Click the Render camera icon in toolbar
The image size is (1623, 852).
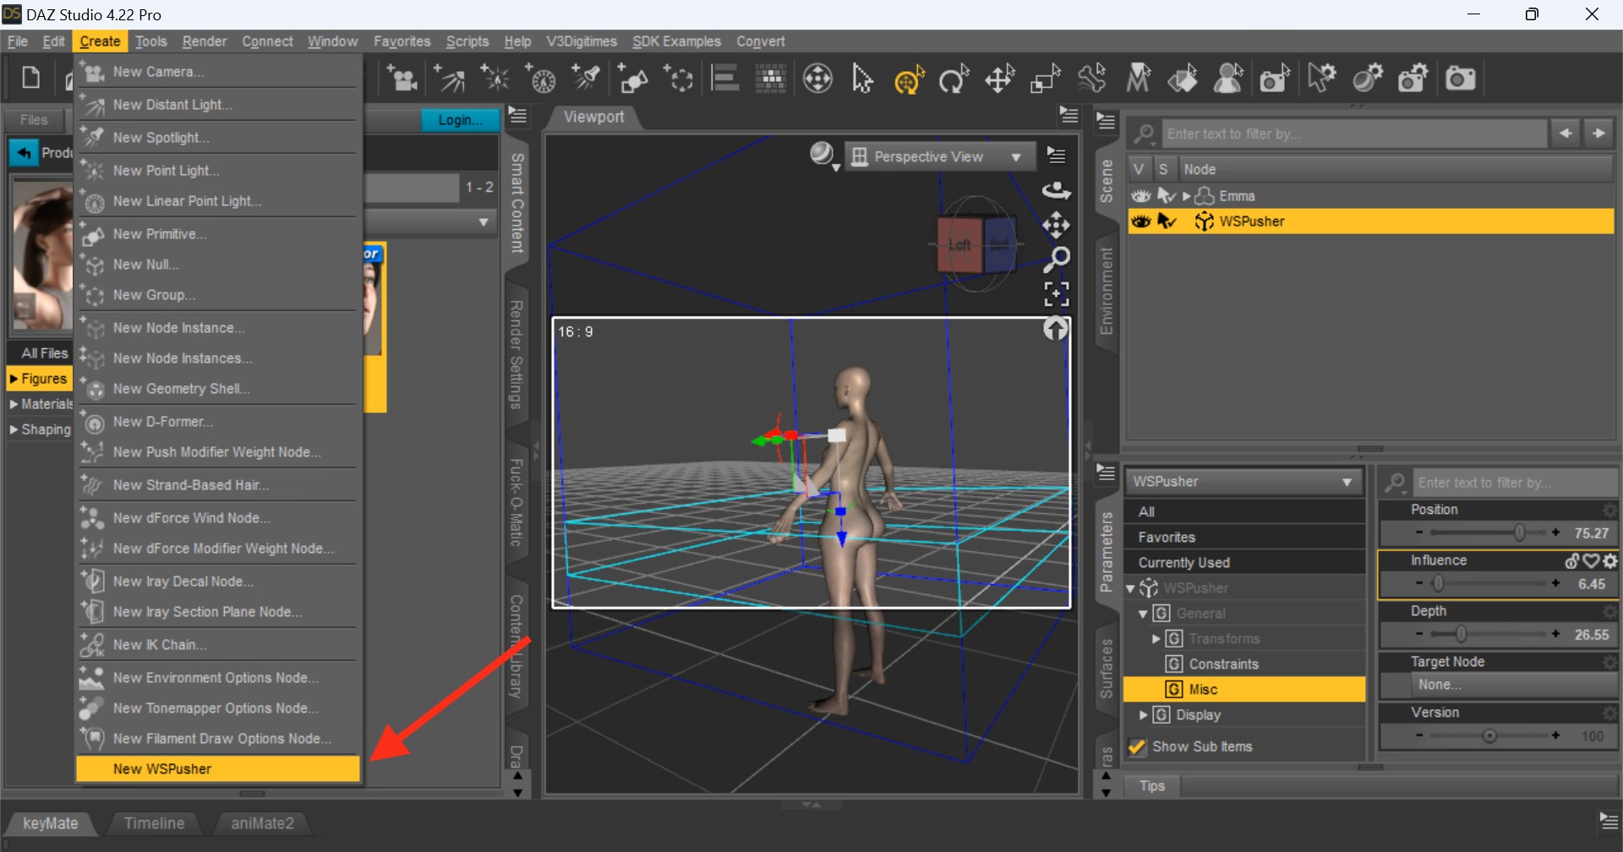point(1460,79)
